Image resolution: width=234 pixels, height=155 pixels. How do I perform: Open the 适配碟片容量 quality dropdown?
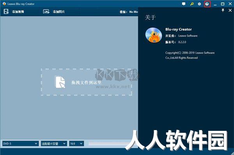[x=54, y=144]
